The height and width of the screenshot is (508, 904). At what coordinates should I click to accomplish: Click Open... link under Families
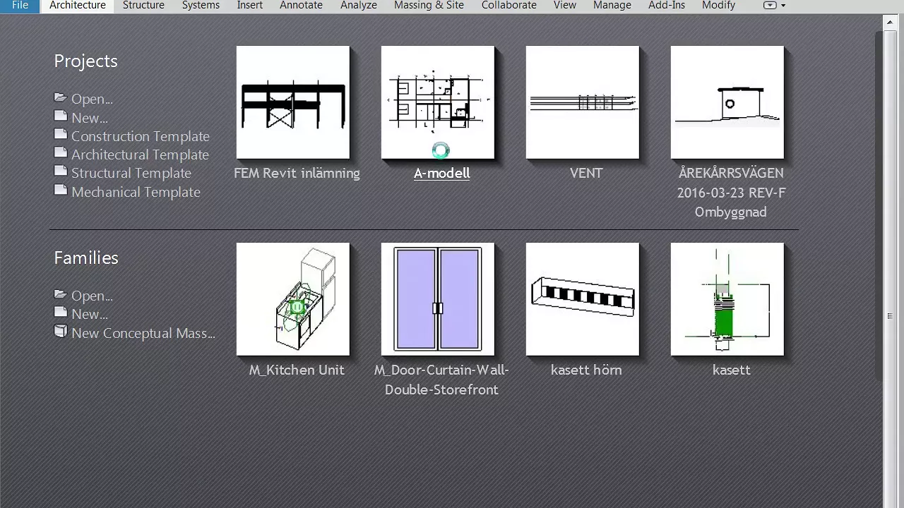pyautogui.click(x=92, y=296)
